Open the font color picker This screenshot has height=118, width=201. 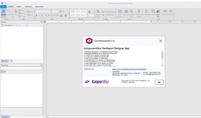pyautogui.click(x=61, y=15)
